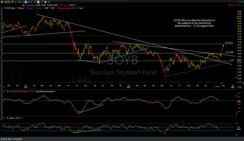Select the Weekly 'W' time frame

click(28, 2)
